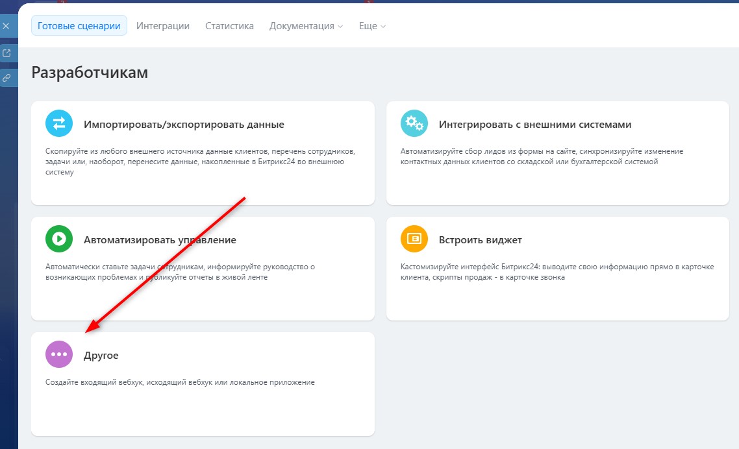The image size is (739, 449).
Task: Switch to the Интеграции tab
Action: click(163, 26)
